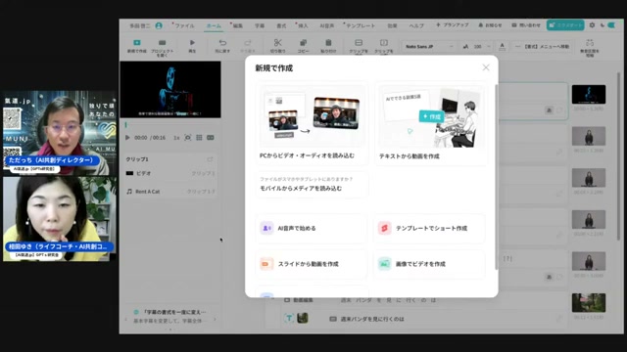Click the dialog's vertical scrollbar
Screen dimensions: 627x352
tap(497, 176)
